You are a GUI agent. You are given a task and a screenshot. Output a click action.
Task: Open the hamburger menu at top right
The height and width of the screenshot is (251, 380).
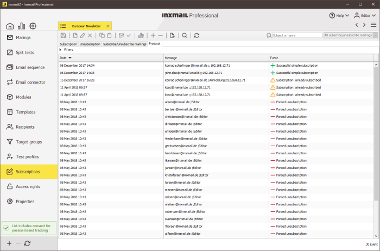click(373, 24)
